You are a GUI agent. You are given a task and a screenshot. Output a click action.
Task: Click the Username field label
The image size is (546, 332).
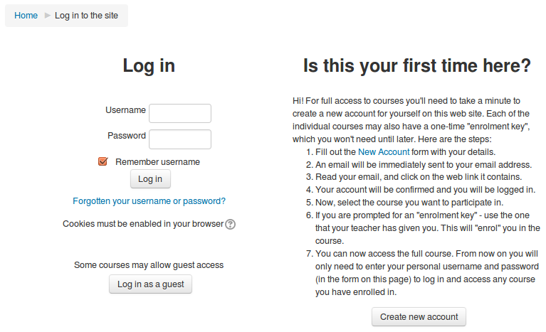point(125,110)
